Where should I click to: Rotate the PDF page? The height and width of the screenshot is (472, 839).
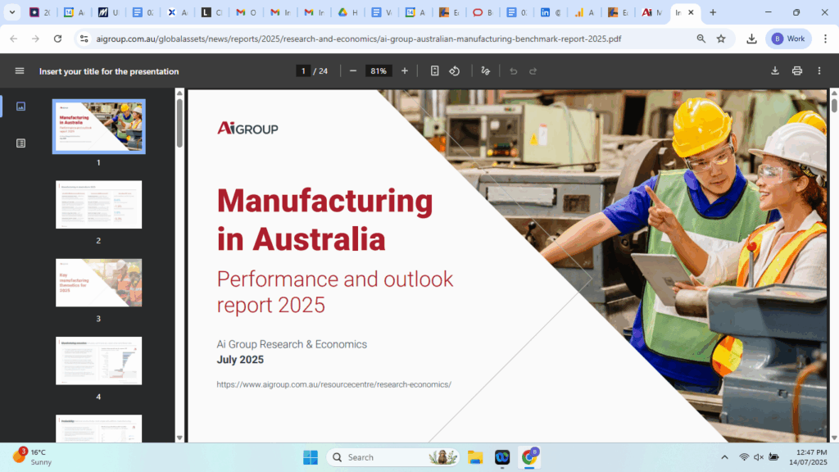click(455, 70)
